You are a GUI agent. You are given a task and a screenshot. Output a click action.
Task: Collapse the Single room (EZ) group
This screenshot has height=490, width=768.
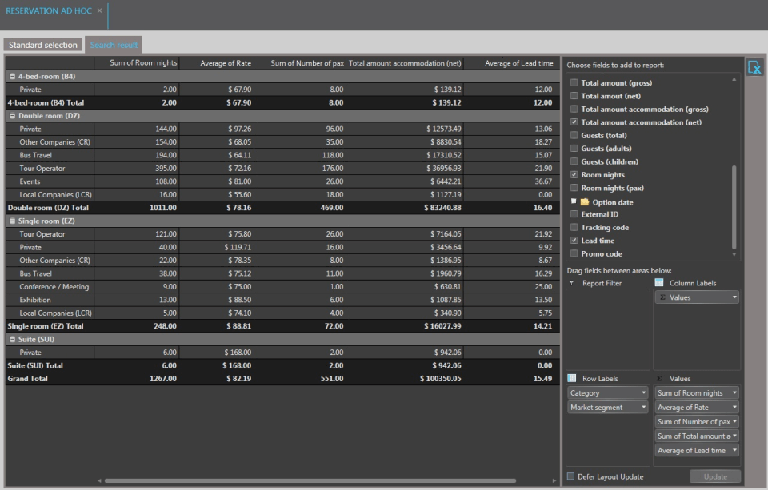coord(11,221)
